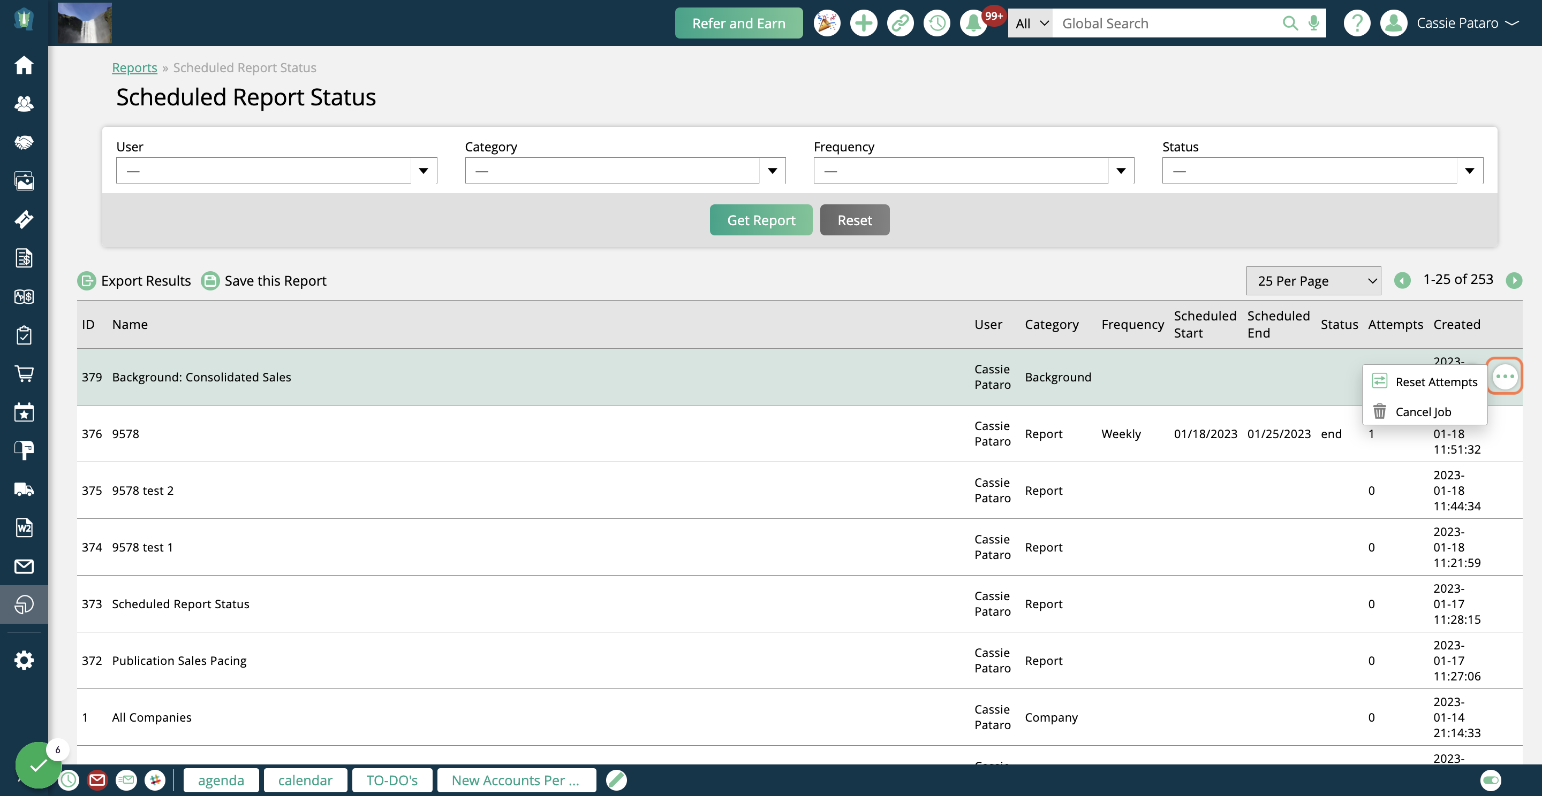The height and width of the screenshot is (796, 1542).
Task: Click the user avatar icon
Action: tap(1394, 24)
